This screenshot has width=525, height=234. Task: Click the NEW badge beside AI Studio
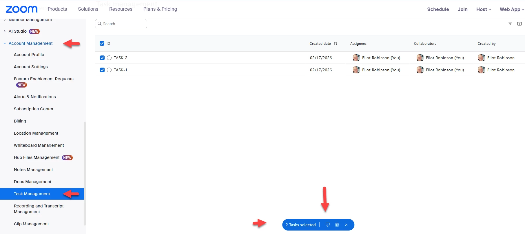[x=34, y=31]
